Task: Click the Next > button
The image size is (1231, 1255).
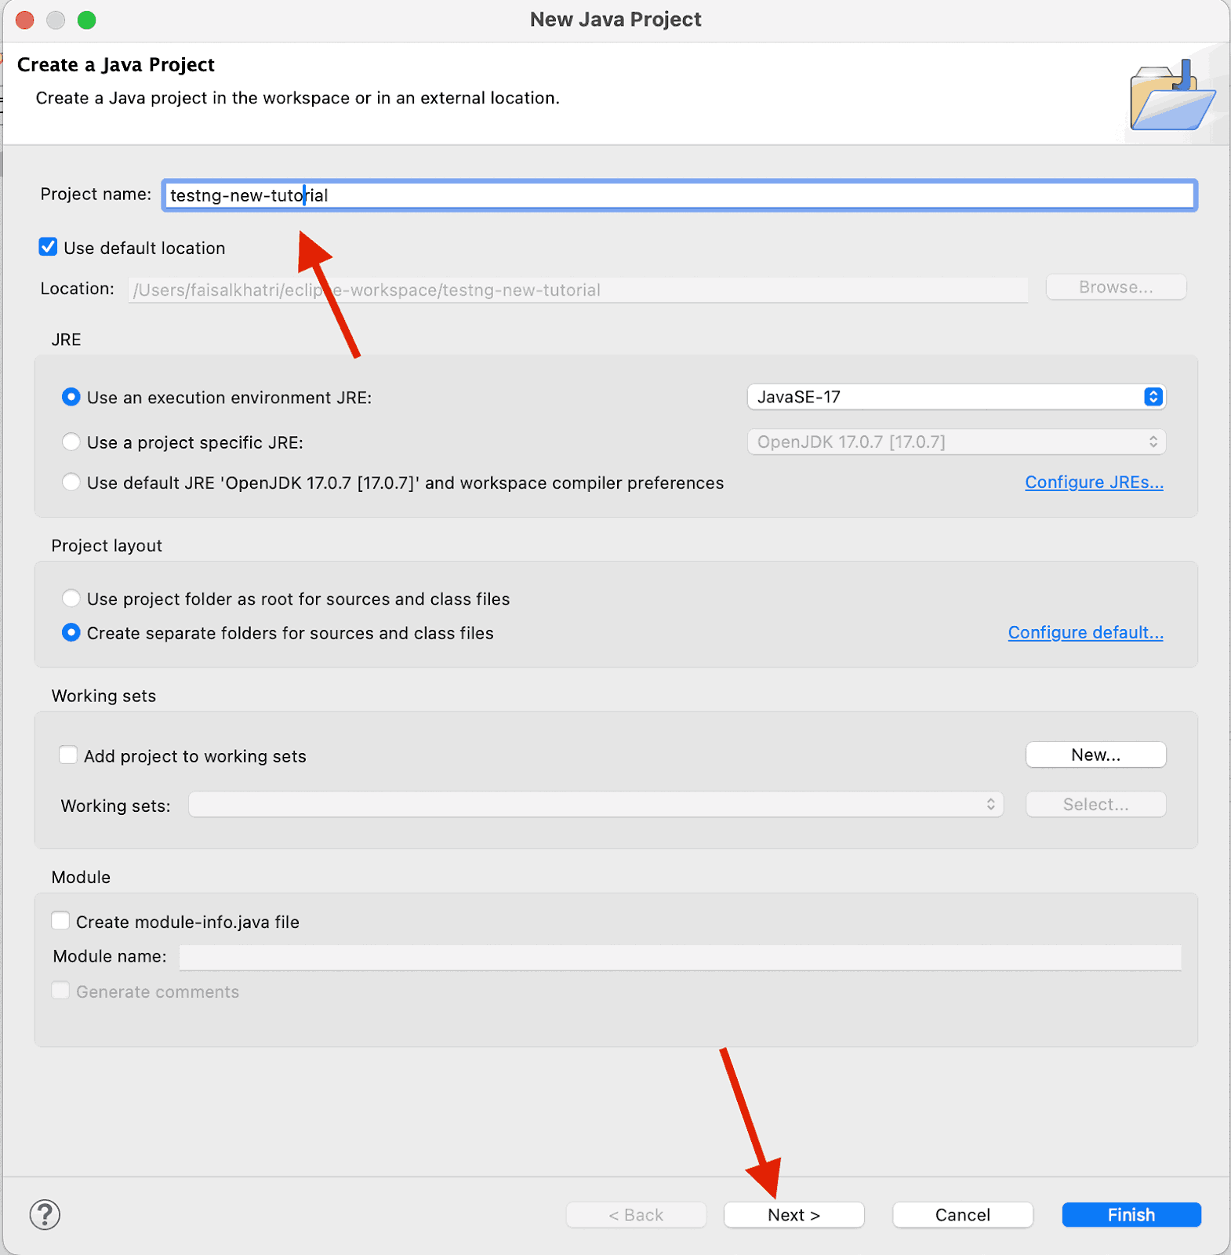Action: 793,1215
